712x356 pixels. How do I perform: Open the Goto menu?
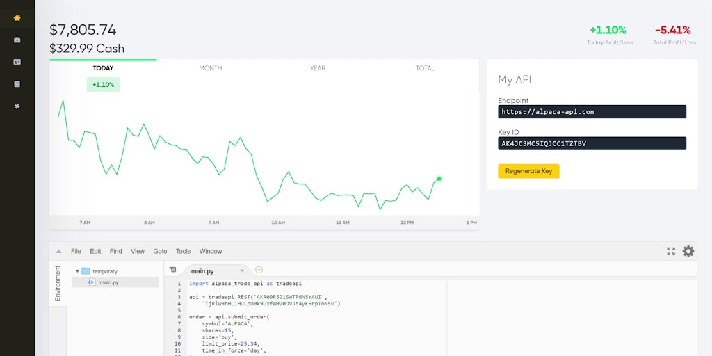point(160,251)
